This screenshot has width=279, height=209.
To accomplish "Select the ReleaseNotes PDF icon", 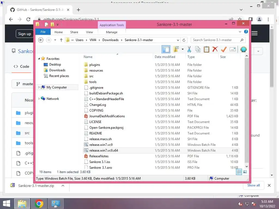I will [86, 156].
